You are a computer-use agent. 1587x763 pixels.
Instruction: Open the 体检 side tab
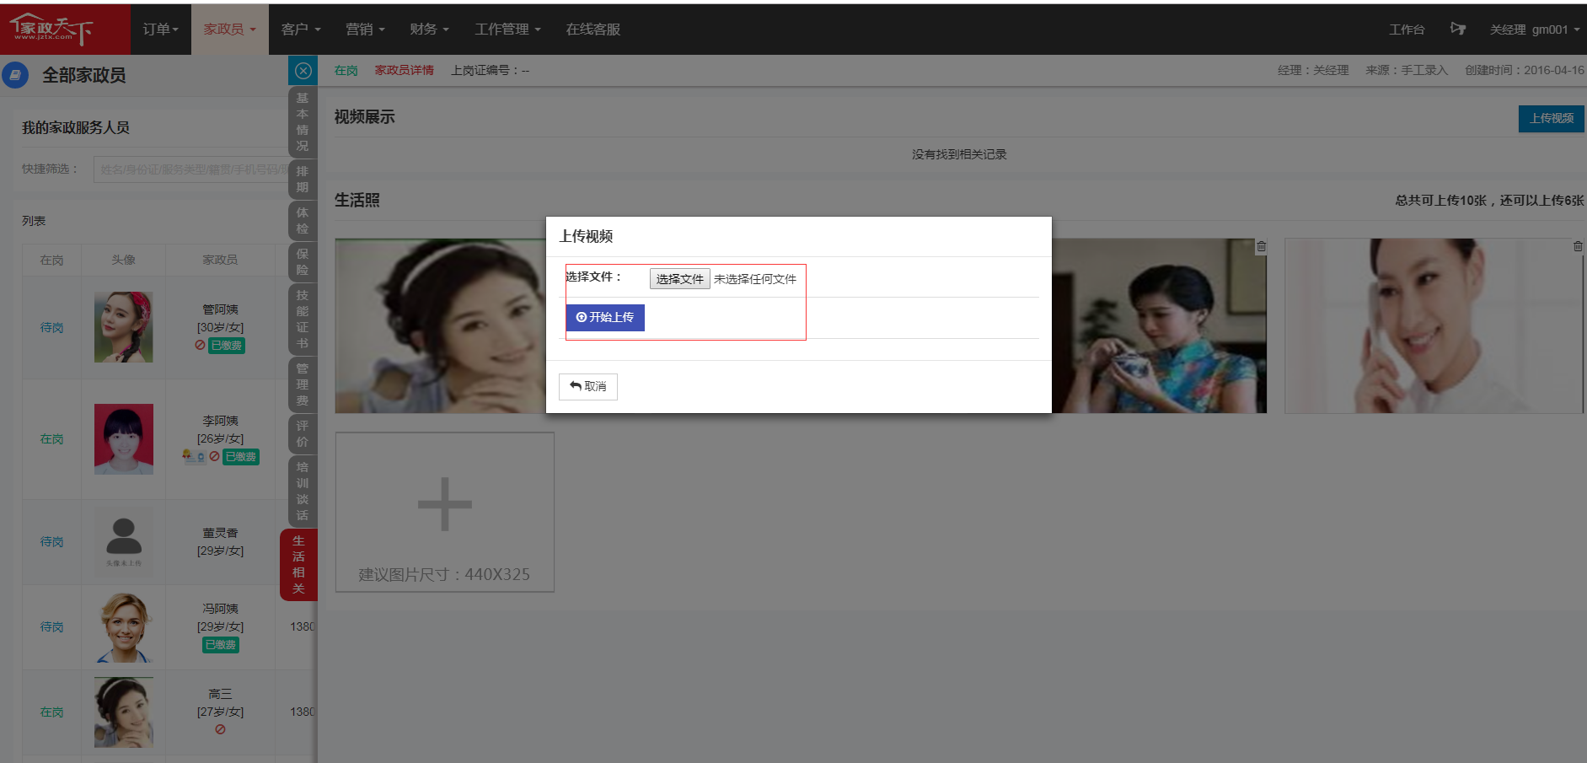tap(303, 220)
